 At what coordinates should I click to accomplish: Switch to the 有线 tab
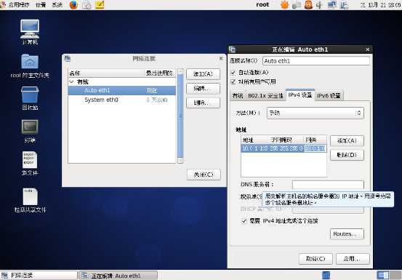coord(238,96)
